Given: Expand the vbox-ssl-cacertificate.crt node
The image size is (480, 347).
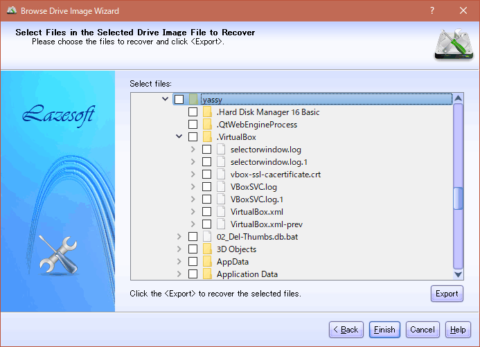Looking at the screenshot, I should click(x=193, y=174).
